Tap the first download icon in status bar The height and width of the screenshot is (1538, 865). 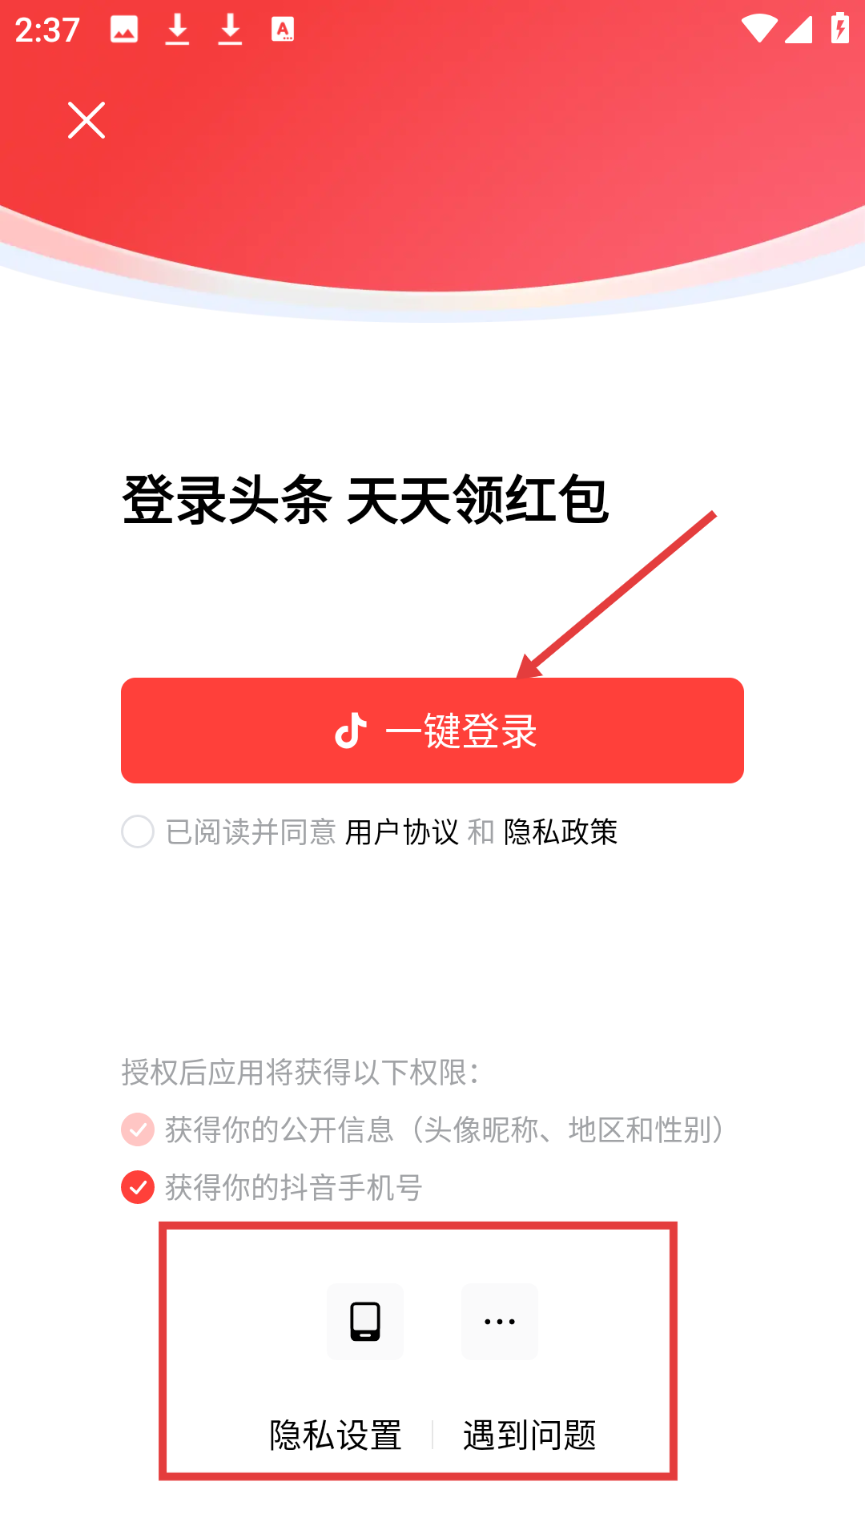tap(177, 30)
